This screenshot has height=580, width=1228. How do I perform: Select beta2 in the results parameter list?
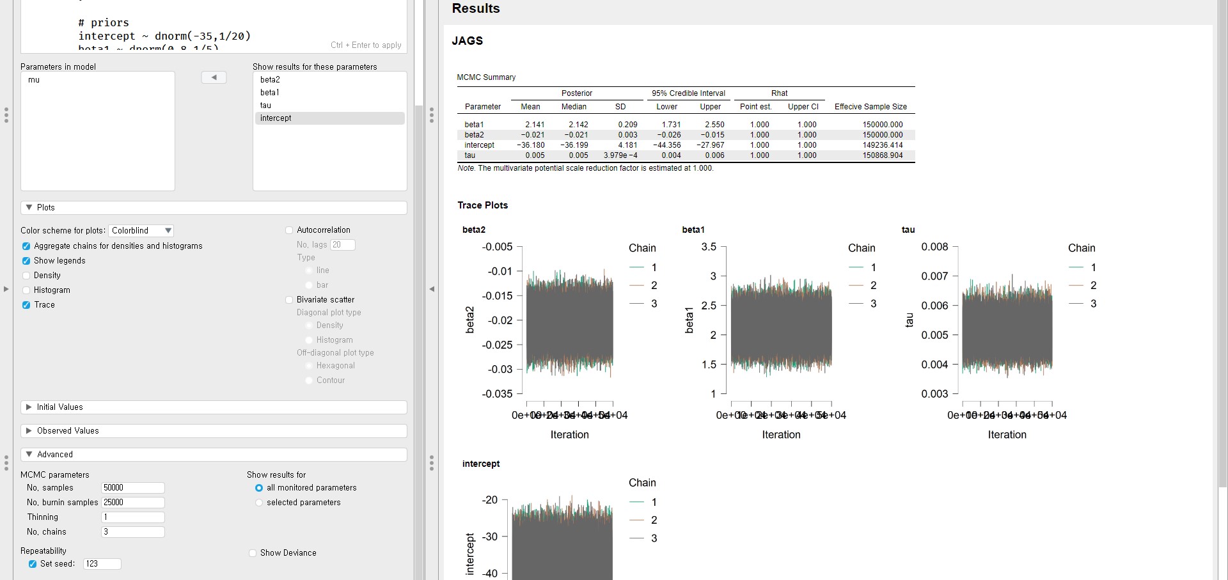[270, 80]
